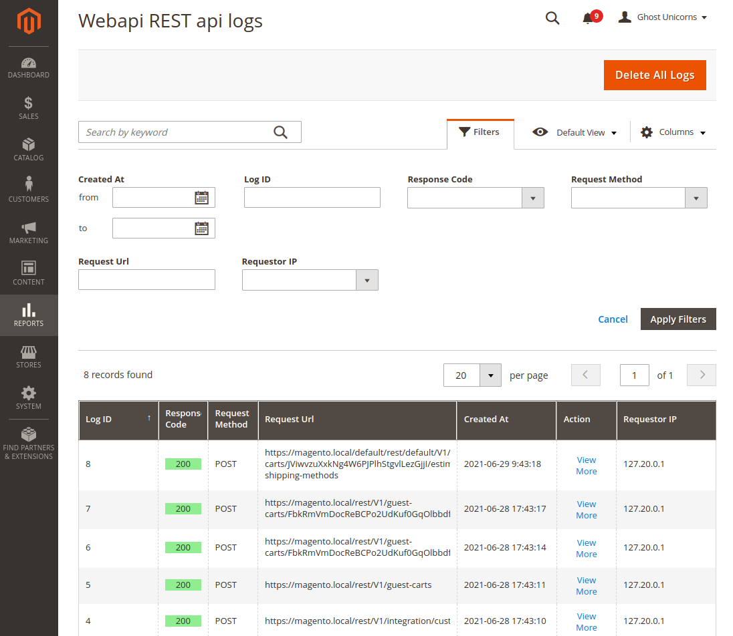
Task: Expand the Requestor IP dropdown
Action: coord(366,281)
